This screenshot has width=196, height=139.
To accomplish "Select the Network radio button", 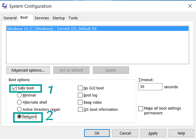I will coord(19,117).
